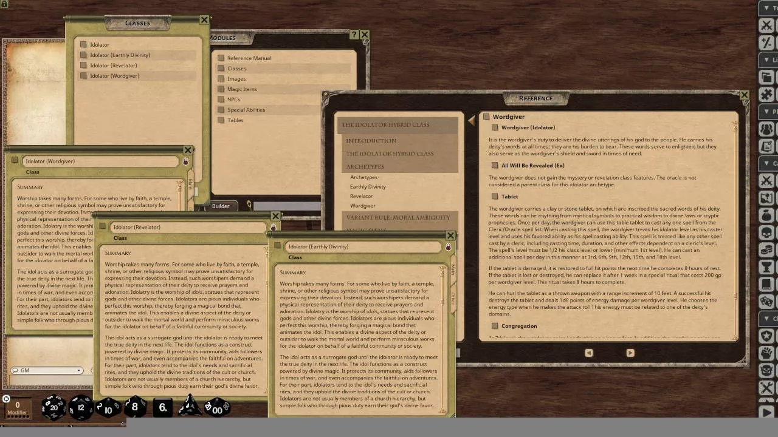This screenshot has height=437, width=778.
Task: Open Special Abilities in Modules list
Action: (x=246, y=110)
